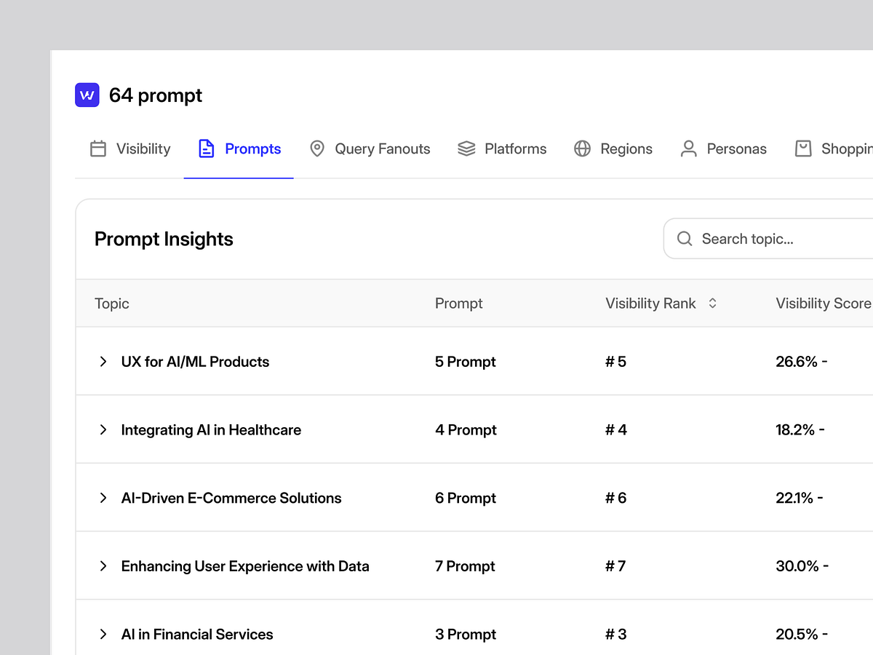The width and height of the screenshot is (873, 655).
Task: Select topic text AI-Driven E-Commerce Solutions
Action: click(x=231, y=498)
